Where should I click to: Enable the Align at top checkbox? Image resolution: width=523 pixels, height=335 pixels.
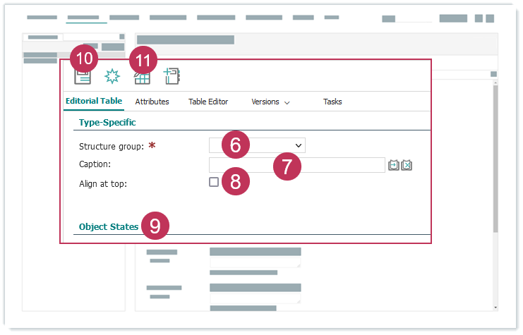click(x=214, y=182)
